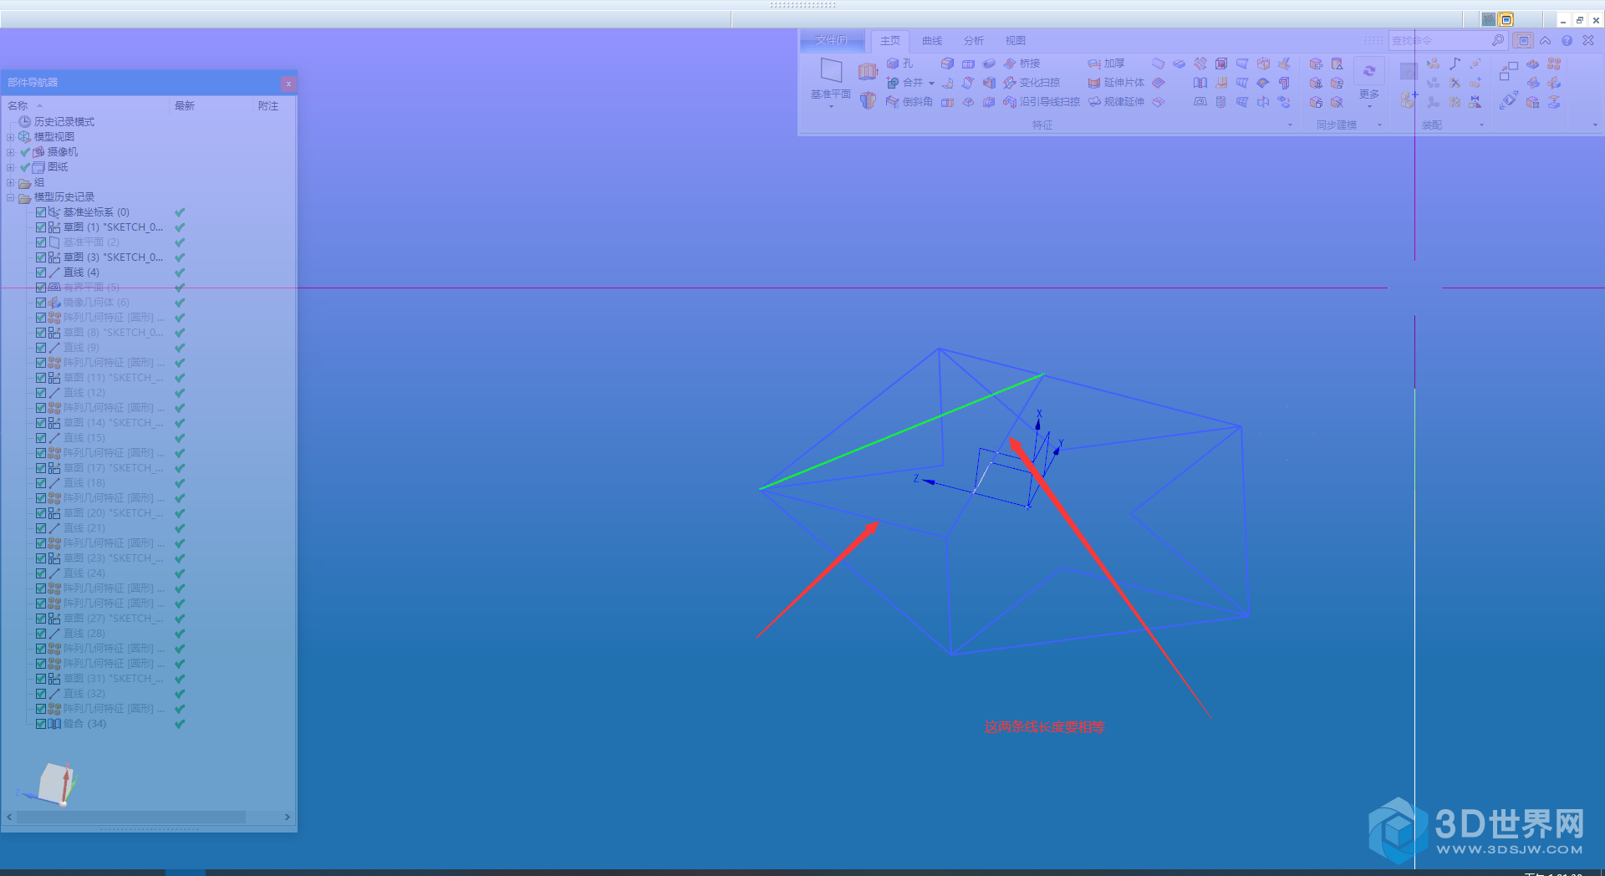Close the 部件导航器 panel
Viewport: 1605px width, 876px height.
pyautogui.click(x=288, y=83)
